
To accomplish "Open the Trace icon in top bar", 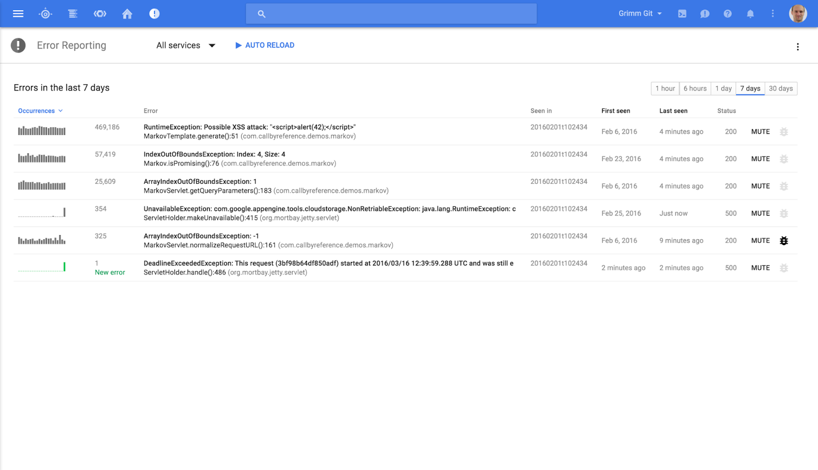I will point(100,14).
